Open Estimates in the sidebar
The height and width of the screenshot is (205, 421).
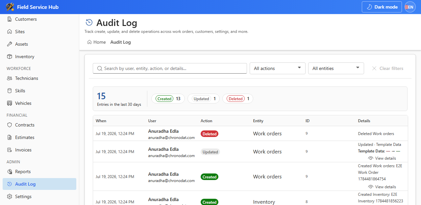click(39, 137)
